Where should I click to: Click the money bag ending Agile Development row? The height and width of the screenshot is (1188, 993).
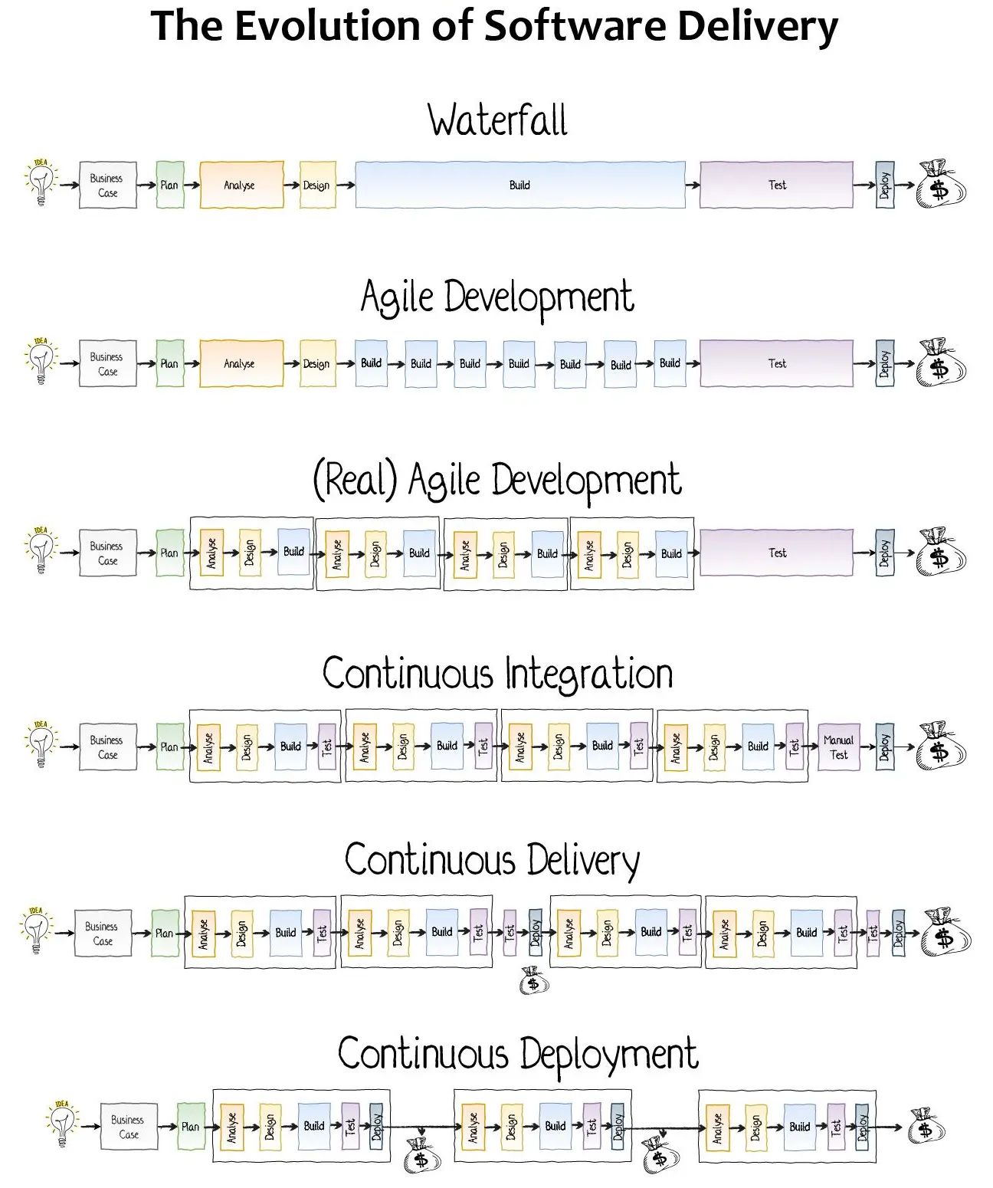[x=941, y=363]
